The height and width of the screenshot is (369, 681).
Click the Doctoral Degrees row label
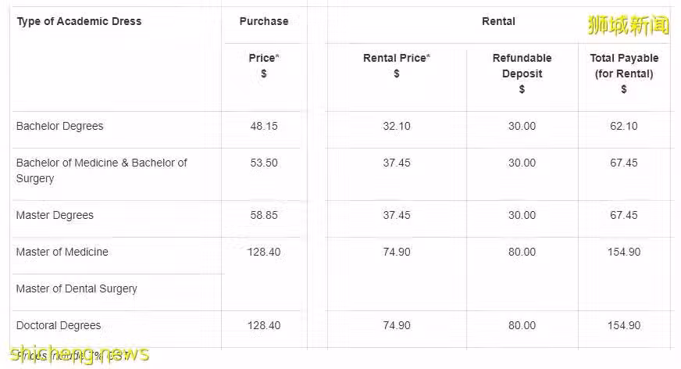point(59,325)
